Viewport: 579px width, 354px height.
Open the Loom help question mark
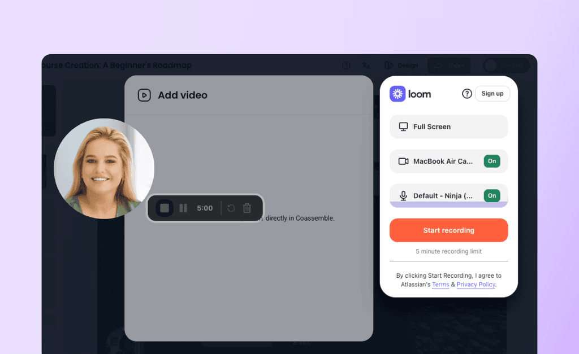[467, 94]
